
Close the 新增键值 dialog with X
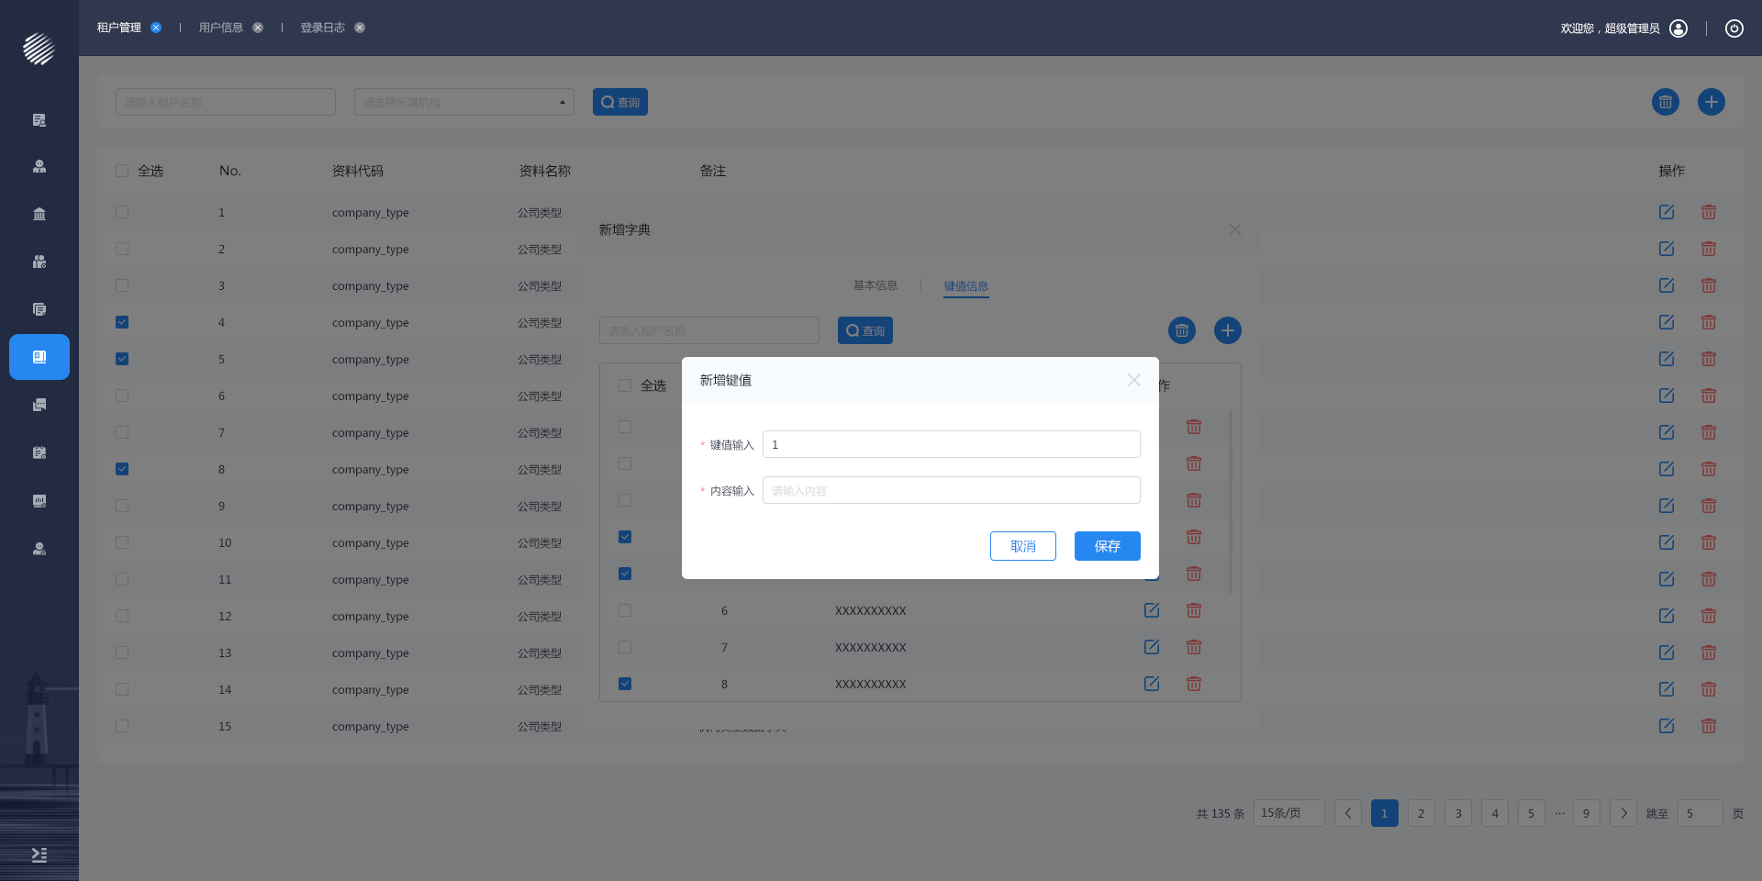1134,380
